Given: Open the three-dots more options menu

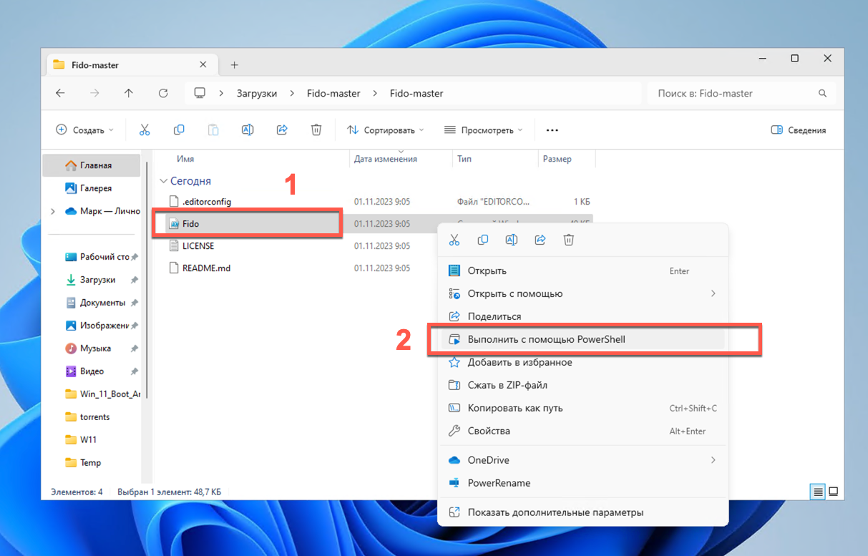Looking at the screenshot, I should [x=552, y=130].
